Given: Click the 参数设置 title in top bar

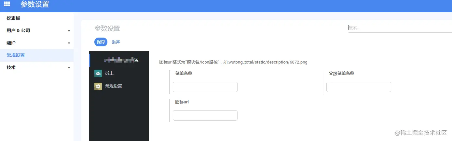Looking at the screenshot, I should click(x=35, y=5).
